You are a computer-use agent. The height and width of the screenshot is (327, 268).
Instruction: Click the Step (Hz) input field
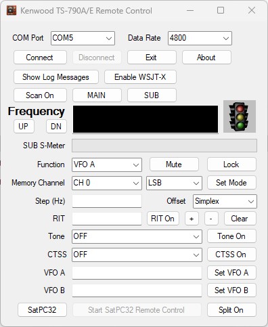[107, 201]
